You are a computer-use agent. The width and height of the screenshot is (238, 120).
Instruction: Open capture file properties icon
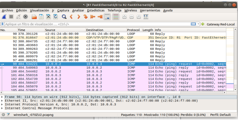pos(8,115)
